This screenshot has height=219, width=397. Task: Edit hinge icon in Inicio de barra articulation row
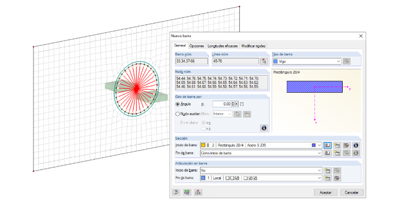point(337,171)
